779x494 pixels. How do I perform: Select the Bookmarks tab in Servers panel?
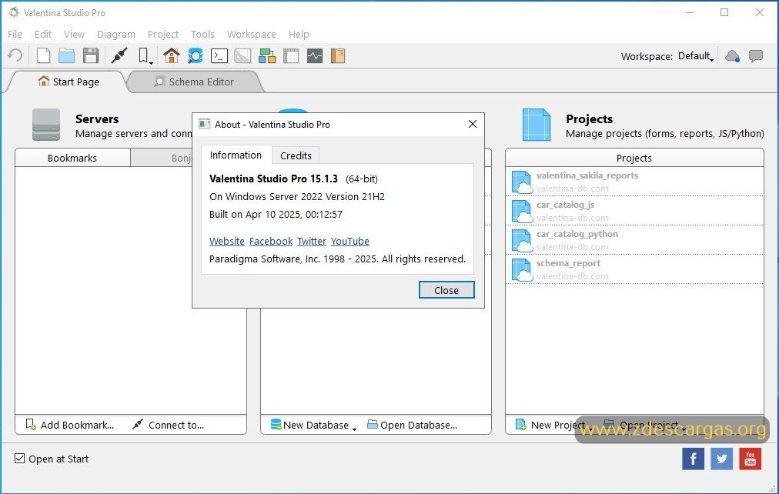[72, 158]
